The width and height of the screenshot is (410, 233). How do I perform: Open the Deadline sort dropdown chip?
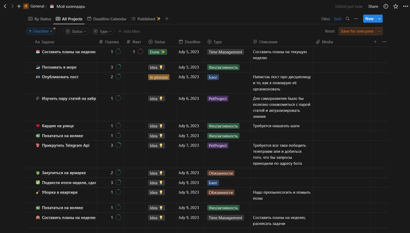tap(41, 31)
